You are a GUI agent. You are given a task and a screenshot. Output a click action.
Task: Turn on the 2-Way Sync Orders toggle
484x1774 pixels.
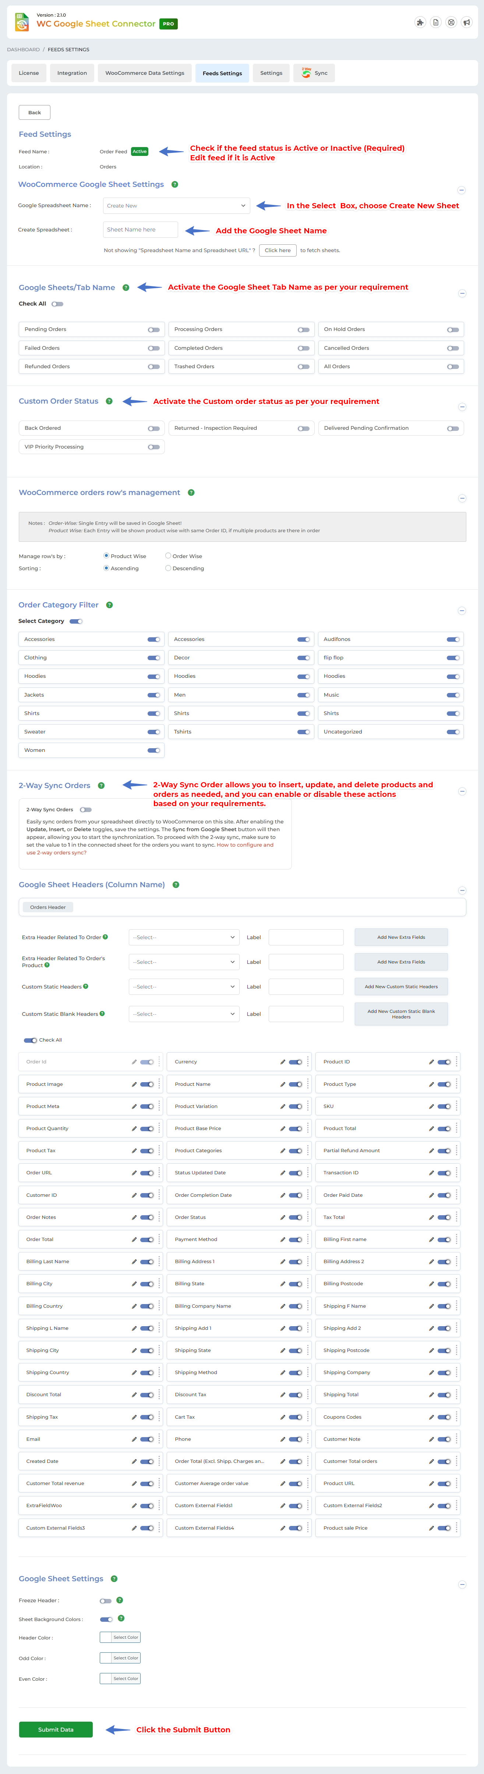point(86,810)
